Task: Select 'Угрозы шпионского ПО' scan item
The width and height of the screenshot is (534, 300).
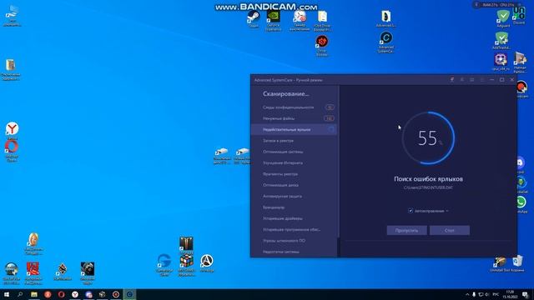Action: 294,241
